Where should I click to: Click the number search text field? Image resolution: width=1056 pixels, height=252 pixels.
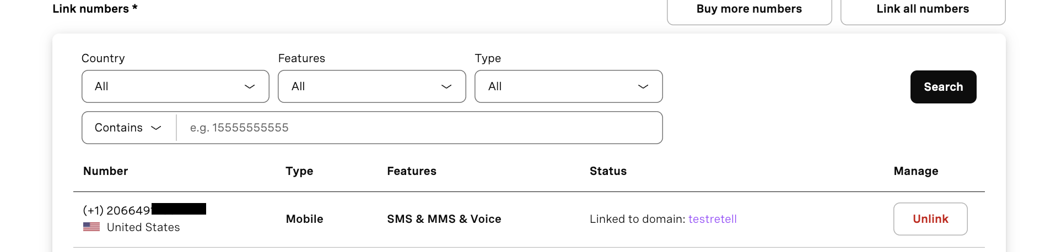click(419, 128)
